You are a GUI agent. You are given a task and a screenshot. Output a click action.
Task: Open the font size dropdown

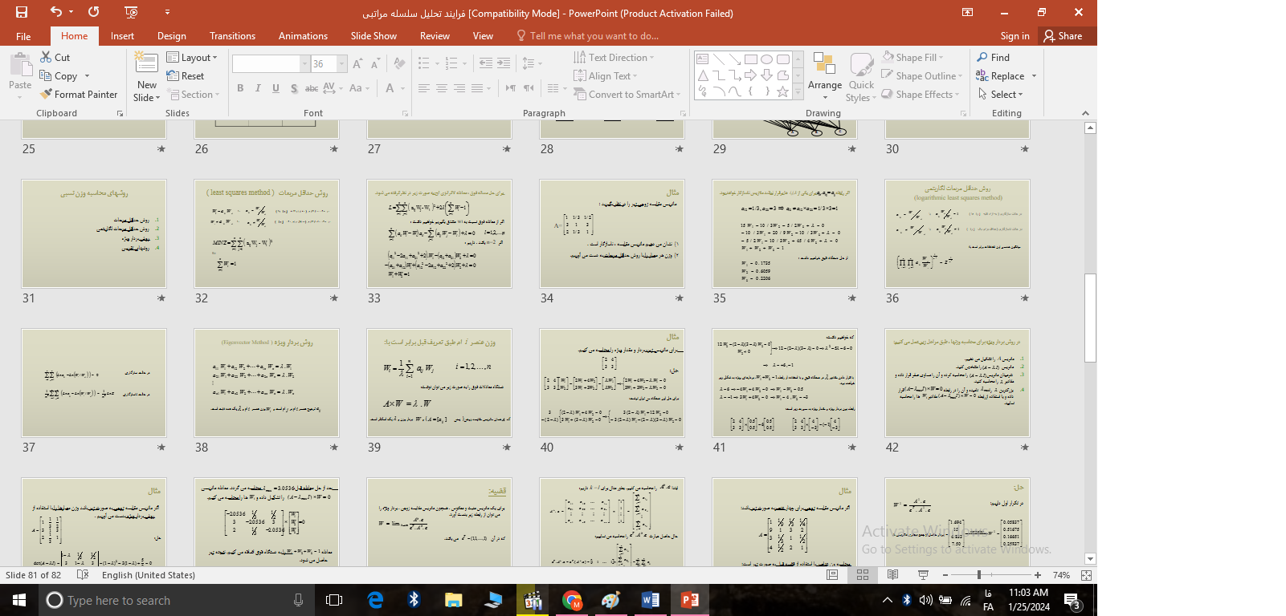click(x=342, y=64)
